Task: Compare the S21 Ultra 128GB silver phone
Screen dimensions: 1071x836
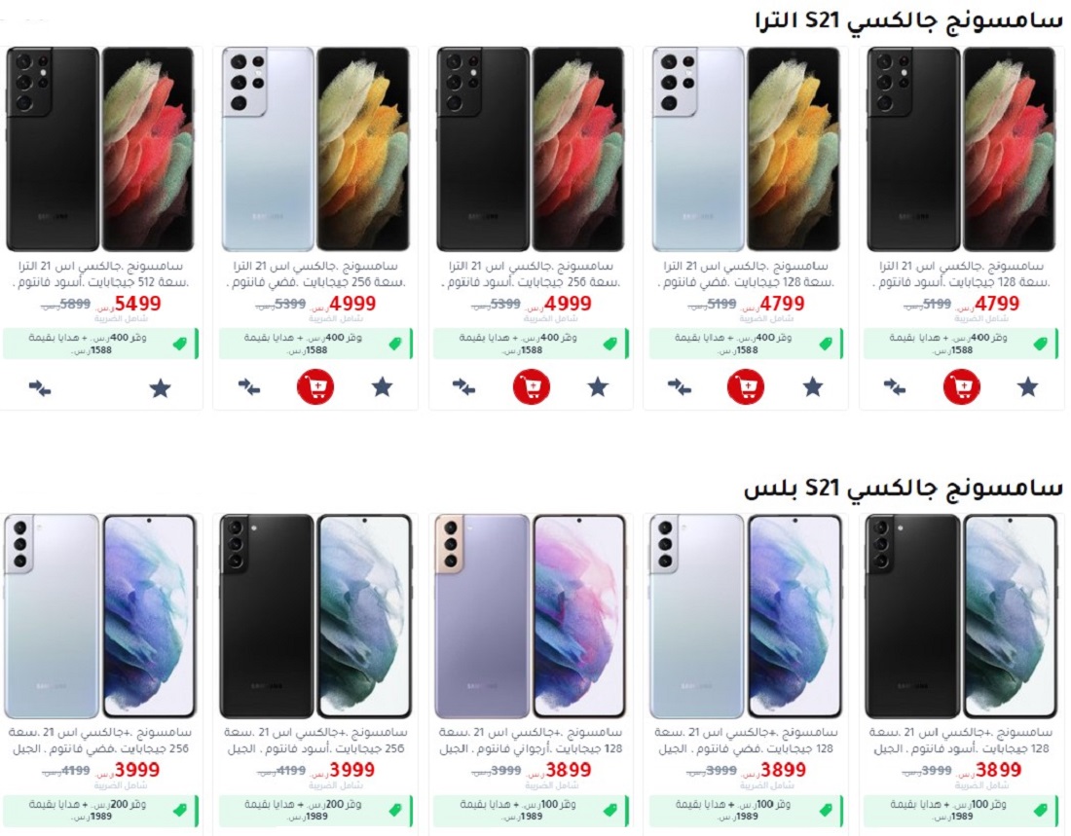Action: [679, 387]
